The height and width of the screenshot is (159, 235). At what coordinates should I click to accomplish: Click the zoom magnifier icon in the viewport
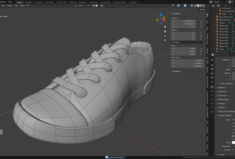165,27
